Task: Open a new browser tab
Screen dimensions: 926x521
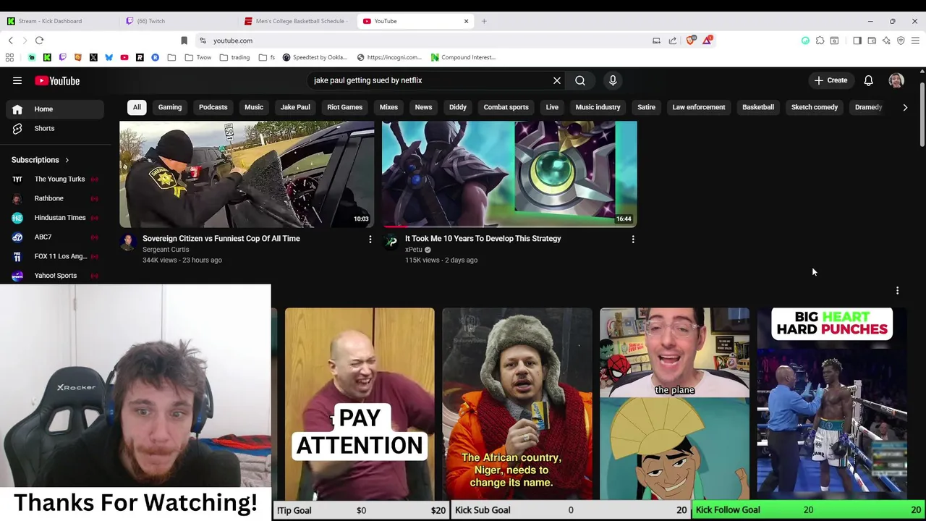Action: pyautogui.click(x=484, y=21)
